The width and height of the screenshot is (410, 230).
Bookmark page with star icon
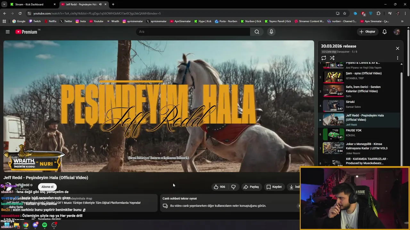[345, 13]
